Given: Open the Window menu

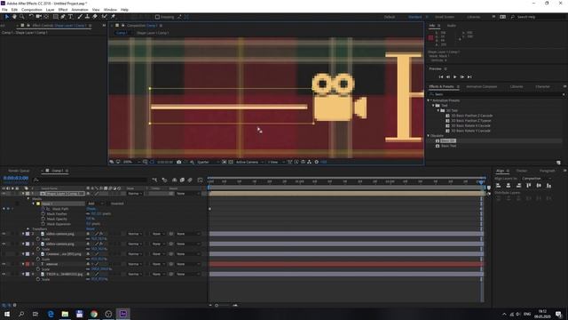Looking at the screenshot, I should pyautogui.click(x=110, y=10).
